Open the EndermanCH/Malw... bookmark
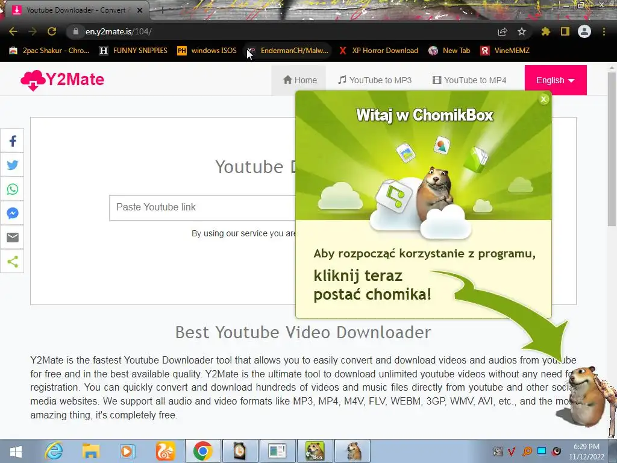Viewport: 617px width, 463px height. click(x=287, y=51)
